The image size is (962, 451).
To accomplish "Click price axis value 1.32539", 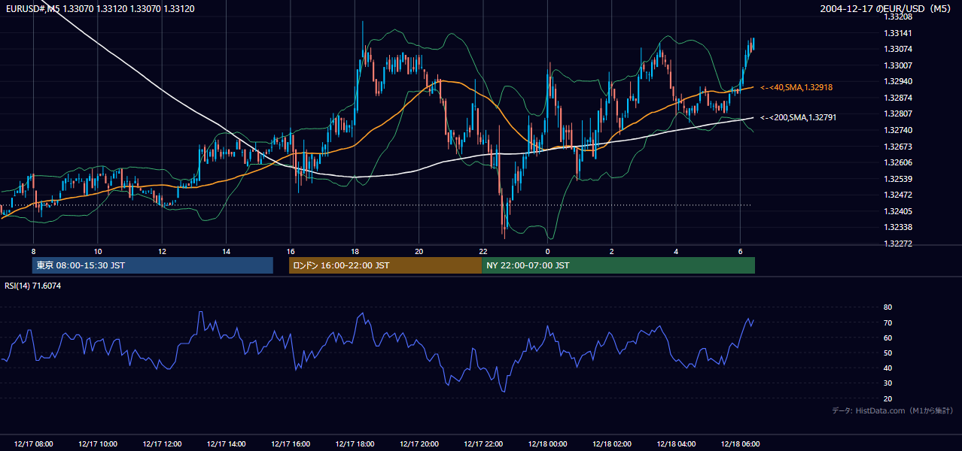I will 897,179.
